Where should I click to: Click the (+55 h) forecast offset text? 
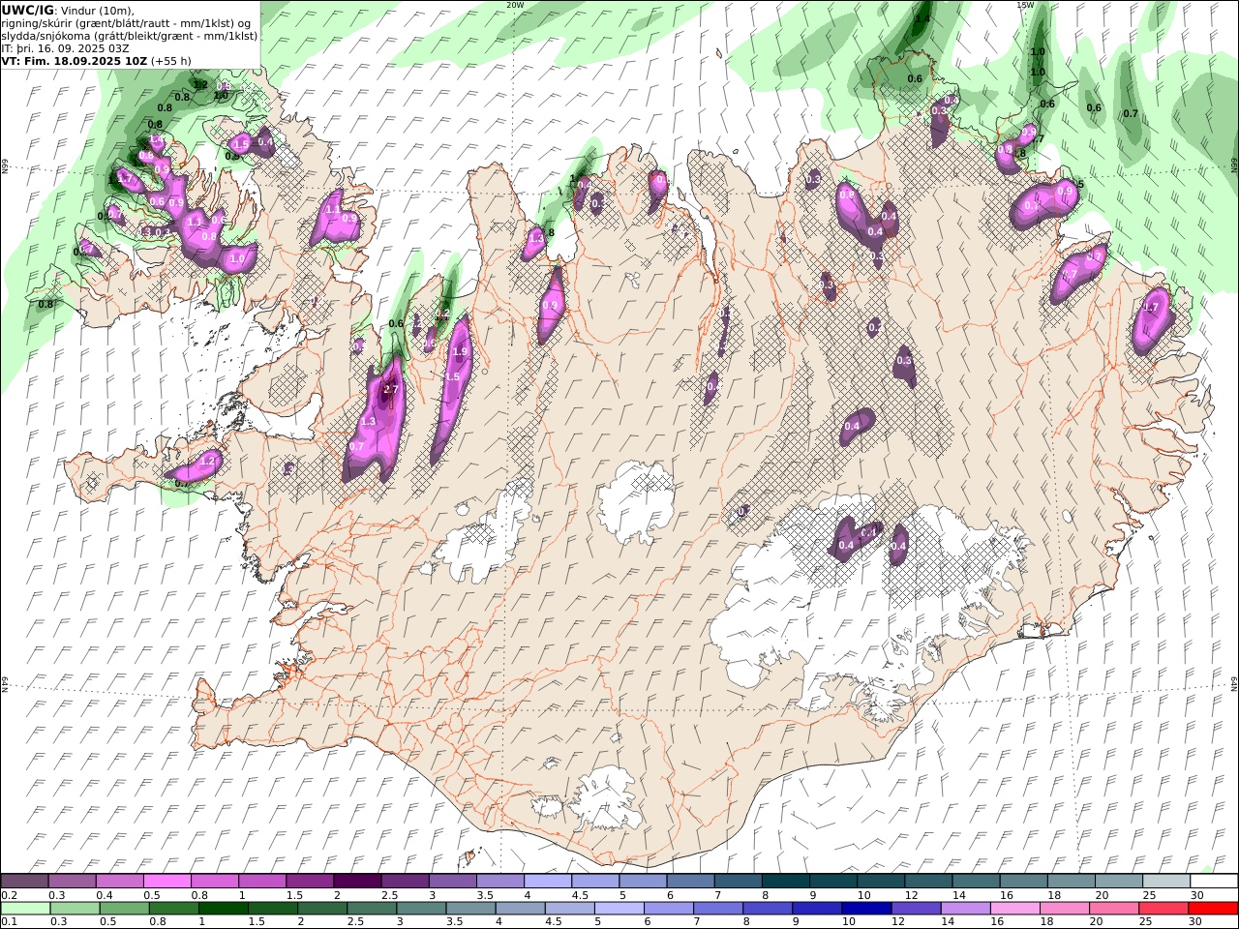point(171,60)
